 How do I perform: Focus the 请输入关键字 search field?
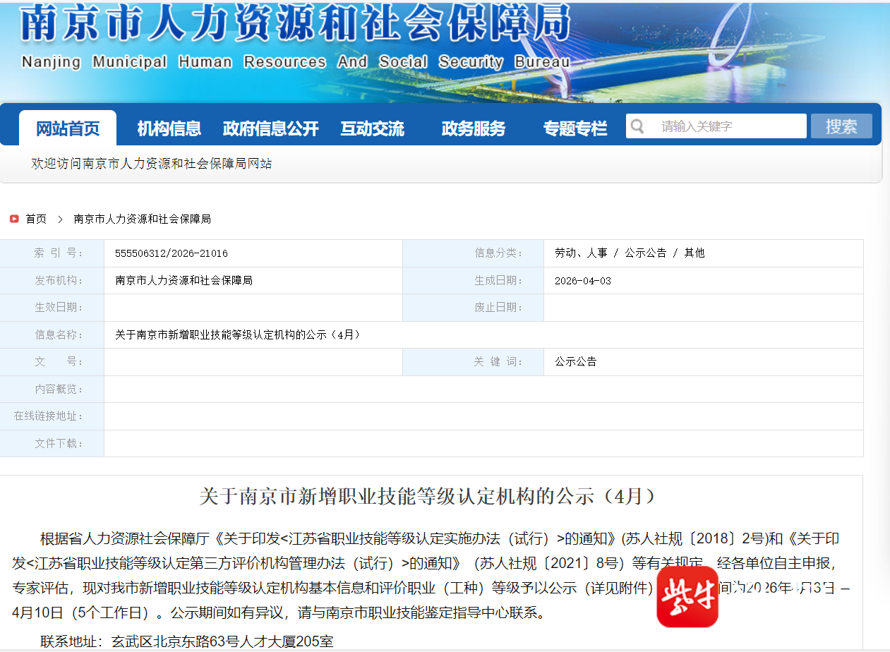coord(727,127)
